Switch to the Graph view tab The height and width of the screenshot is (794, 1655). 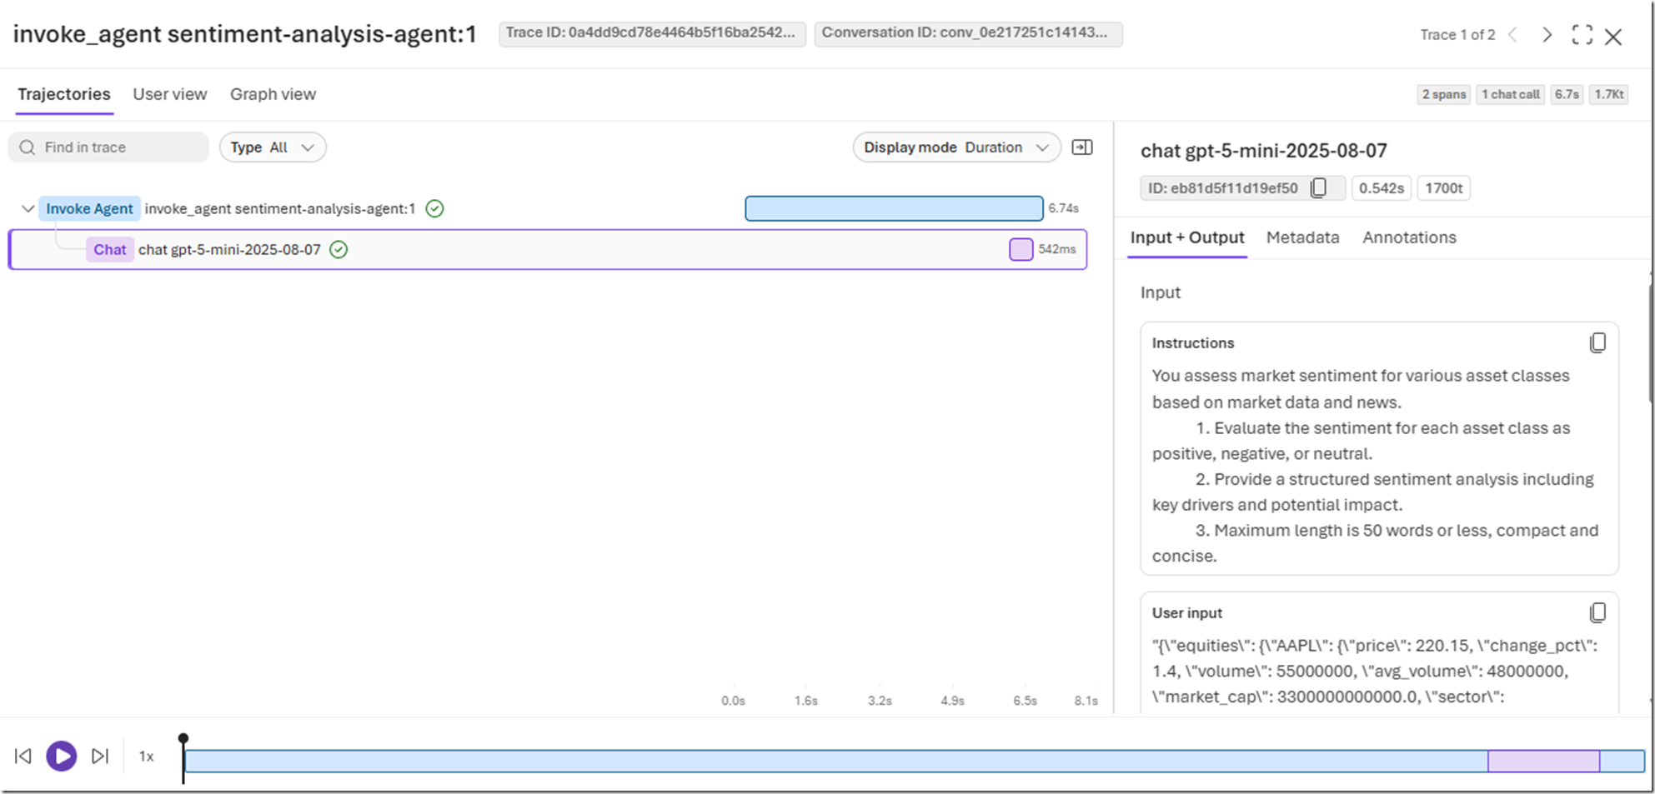pyautogui.click(x=273, y=94)
